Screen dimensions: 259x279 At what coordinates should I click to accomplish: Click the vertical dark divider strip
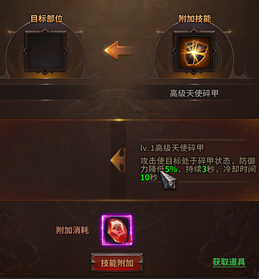pos(118,160)
